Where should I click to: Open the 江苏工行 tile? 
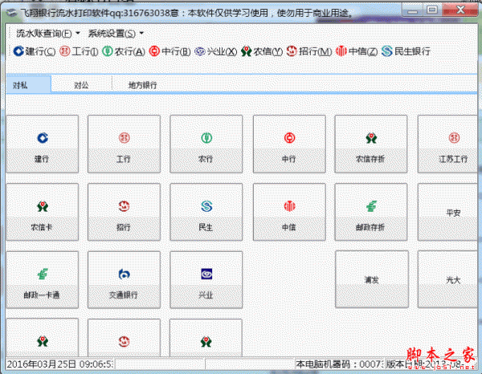[x=447, y=144]
